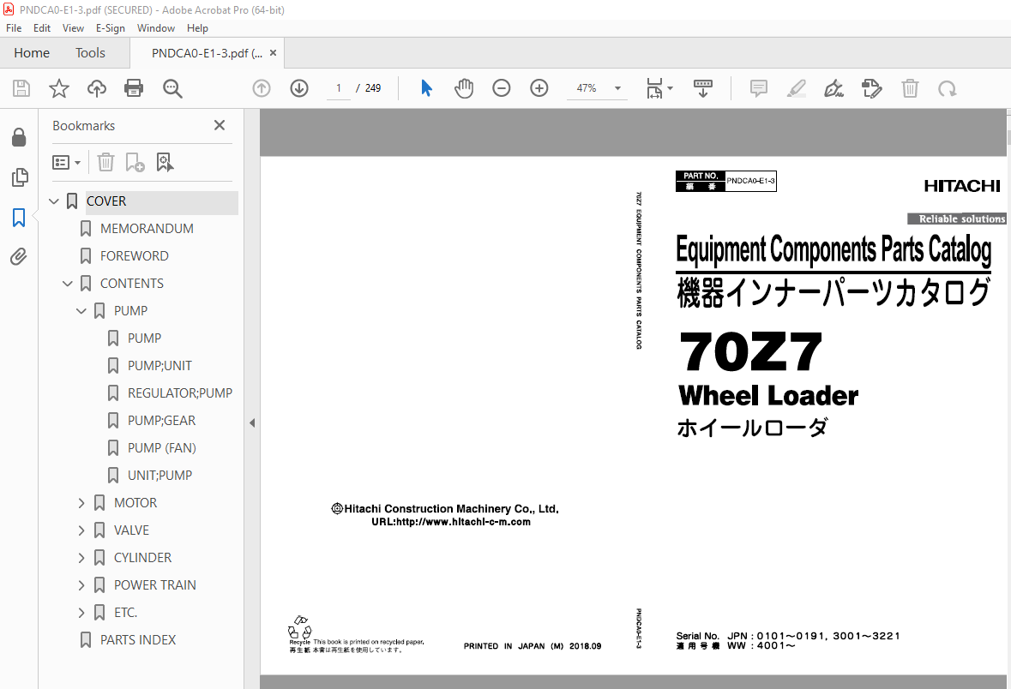Print the document
The height and width of the screenshot is (689, 1011).
pos(134,88)
